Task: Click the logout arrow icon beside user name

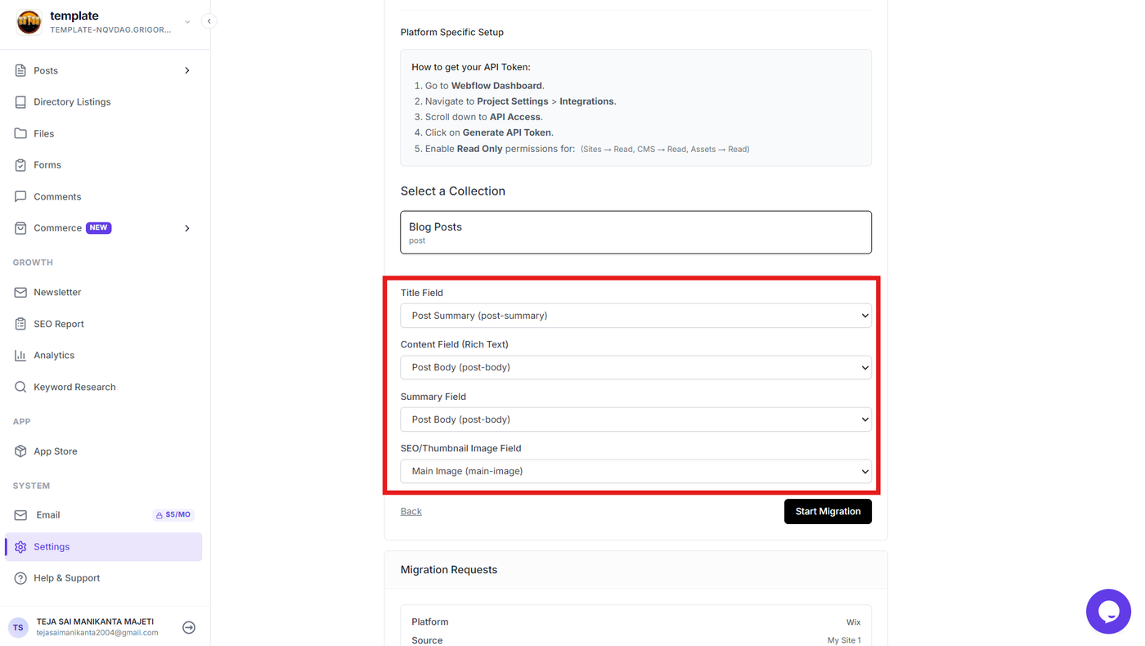Action: pyautogui.click(x=189, y=627)
